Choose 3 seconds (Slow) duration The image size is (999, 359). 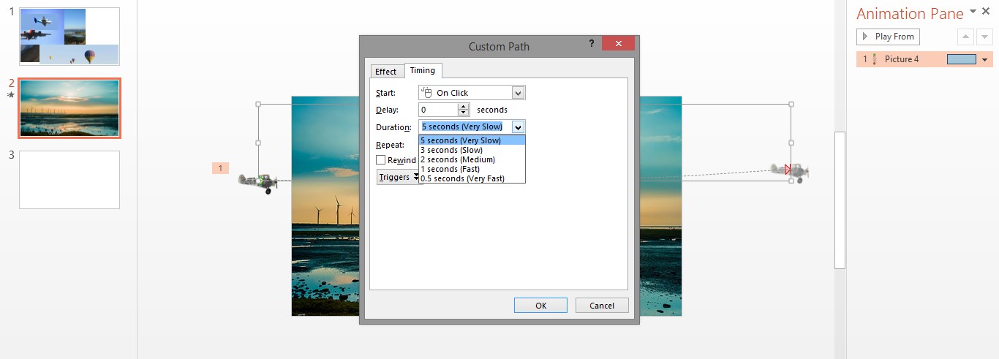(472, 150)
